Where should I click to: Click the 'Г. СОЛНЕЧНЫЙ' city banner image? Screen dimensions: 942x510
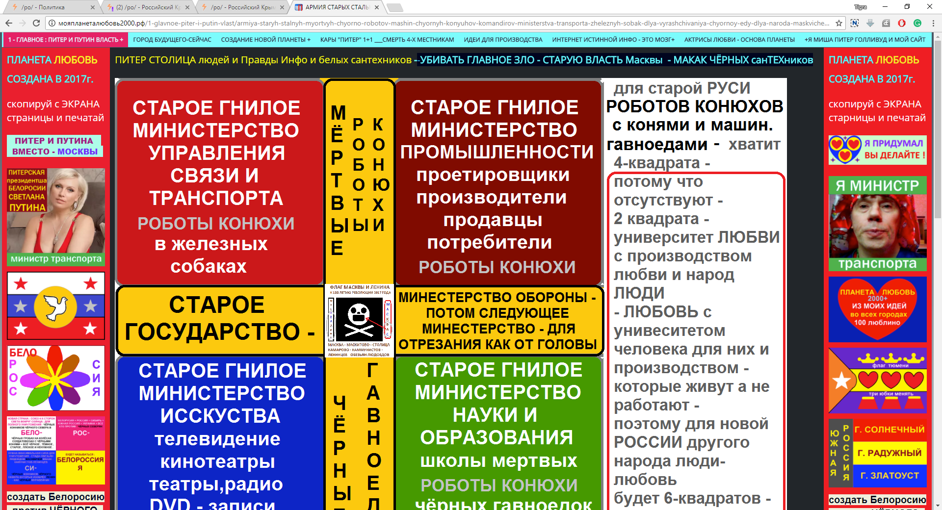pyautogui.click(x=878, y=453)
